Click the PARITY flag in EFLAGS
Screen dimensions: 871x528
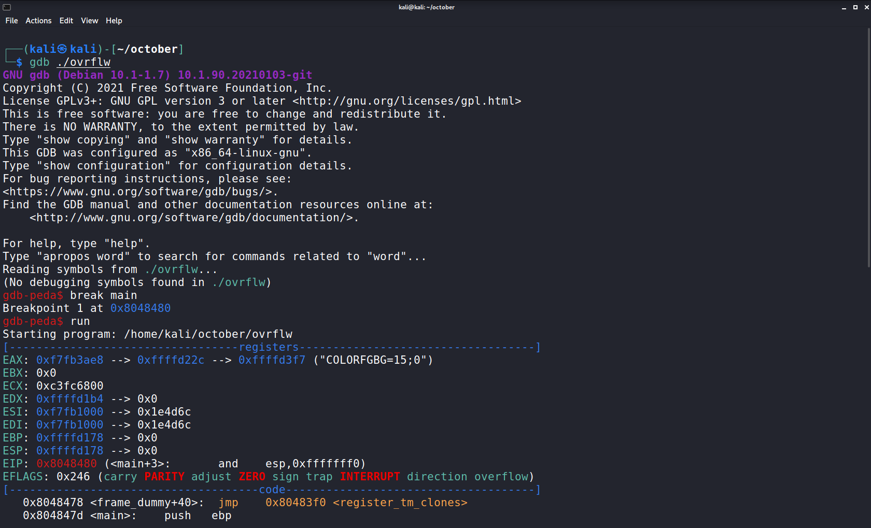(164, 477)
